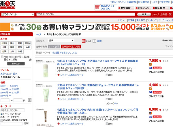The image size is (173, 127).
Task: Click the あす楽 nav link
Action: tap(131, 20)
